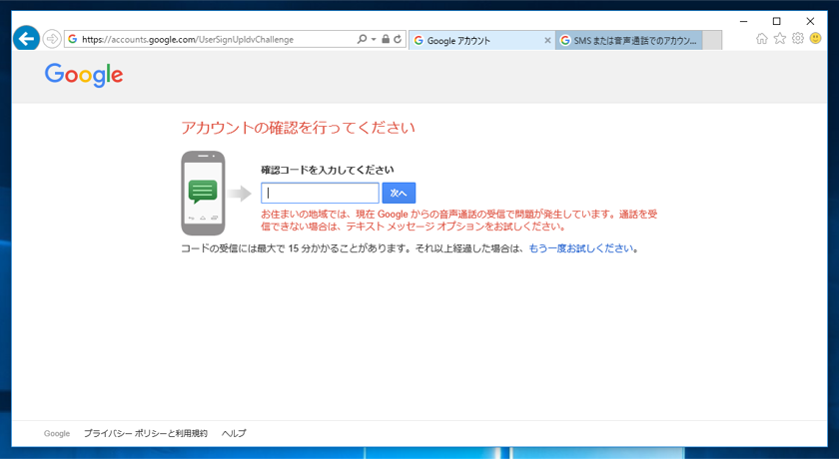Image resolution: width=839 pixels, height=459 pixels.
Task: Click the もう一度お試しください link
Action: click(581, 248)
